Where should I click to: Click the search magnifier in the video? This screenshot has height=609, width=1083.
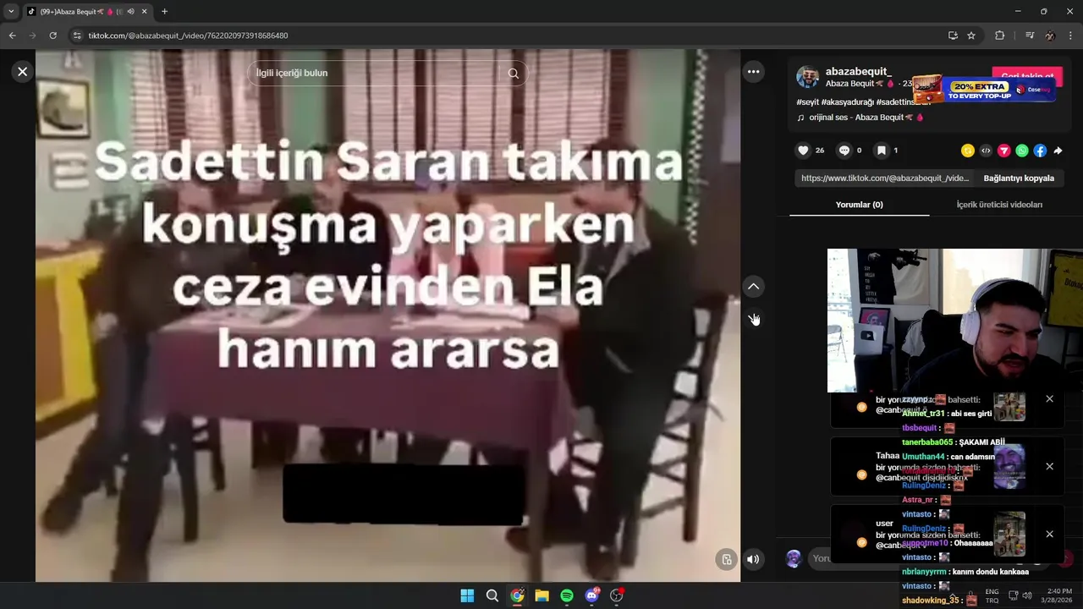pos(513,74)
